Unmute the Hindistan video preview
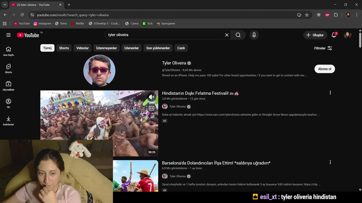 [x=152, y=97]
